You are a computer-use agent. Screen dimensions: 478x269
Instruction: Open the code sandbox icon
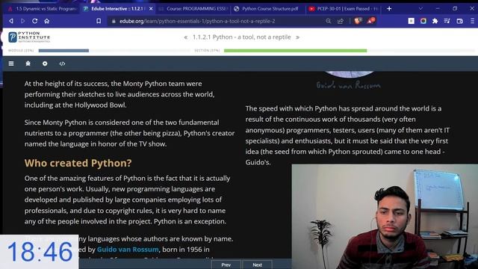[62, 64]
